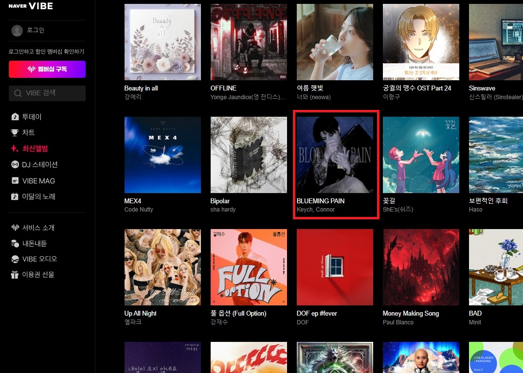
Task: Click artist name Code Nutty
Action: point(139,209)
